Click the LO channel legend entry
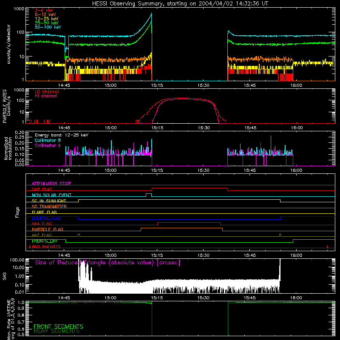This screenshot has height=340, width=340. (47, 91)
